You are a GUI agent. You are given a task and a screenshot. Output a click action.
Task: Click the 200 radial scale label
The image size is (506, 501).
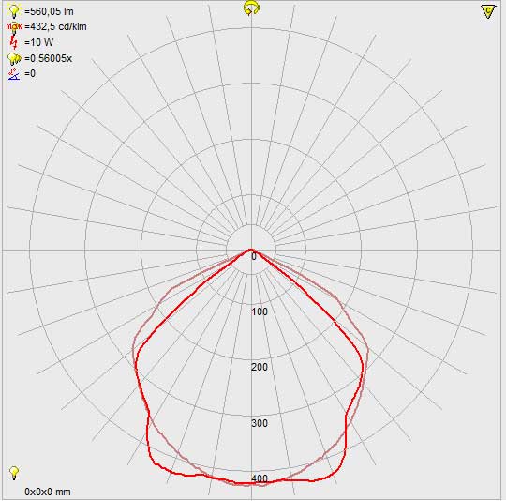tap(260, 367)
